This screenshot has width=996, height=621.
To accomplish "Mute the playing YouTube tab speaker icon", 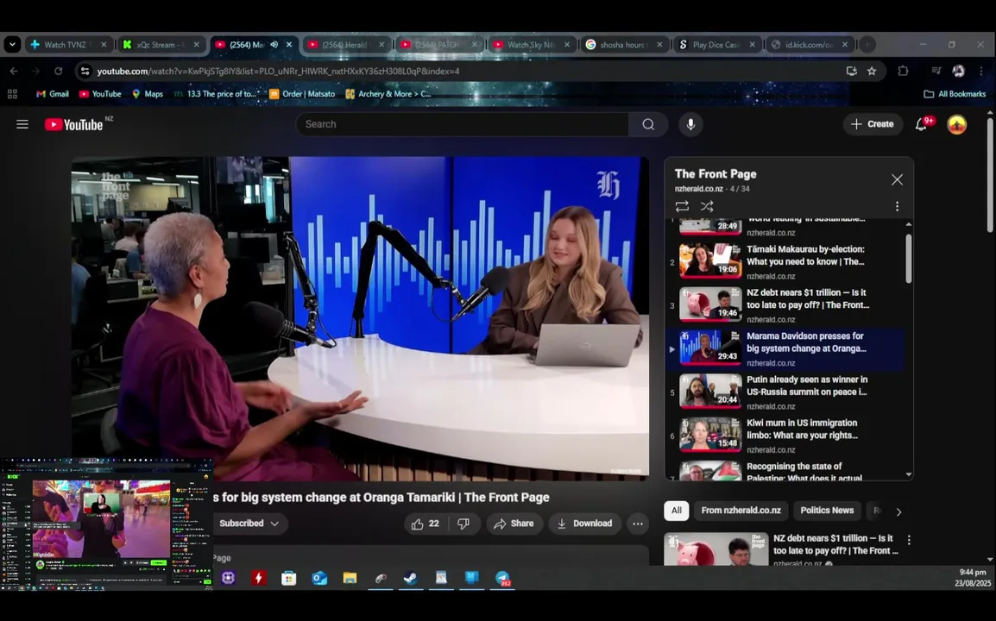I will tap(274, 45).
